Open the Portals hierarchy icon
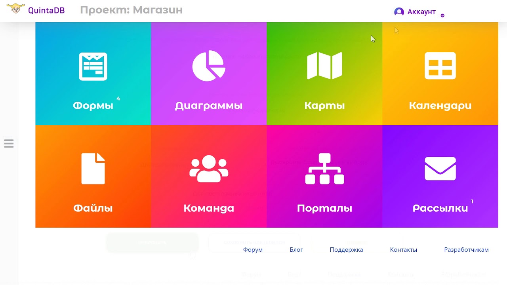The height and width of the screenshot is (285, 507). pos(324,169)
